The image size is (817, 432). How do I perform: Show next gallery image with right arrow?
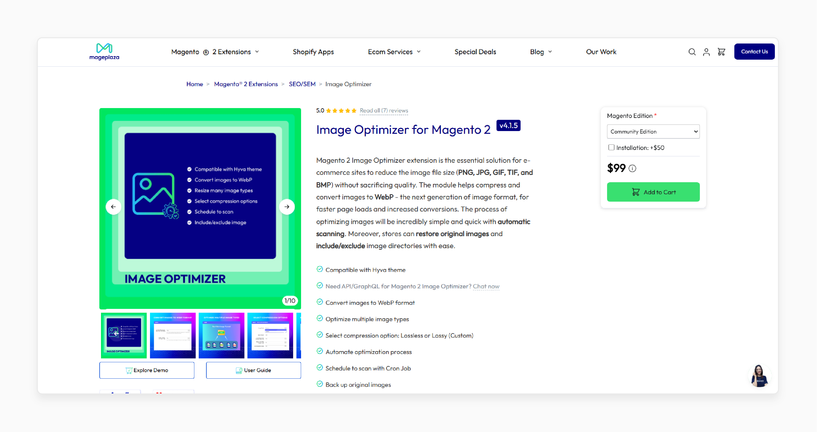coord(287,207)
